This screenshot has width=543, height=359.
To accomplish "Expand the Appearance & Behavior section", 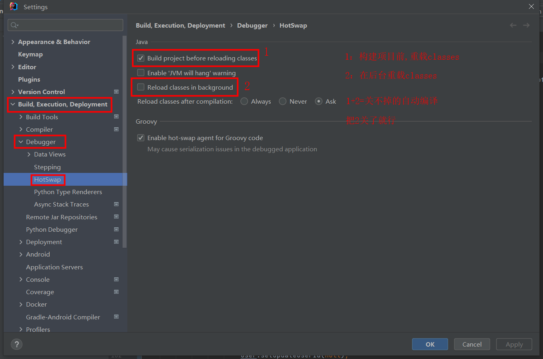I will pos(13,42).
